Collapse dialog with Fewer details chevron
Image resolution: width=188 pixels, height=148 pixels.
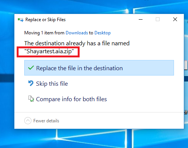point(28,121)
